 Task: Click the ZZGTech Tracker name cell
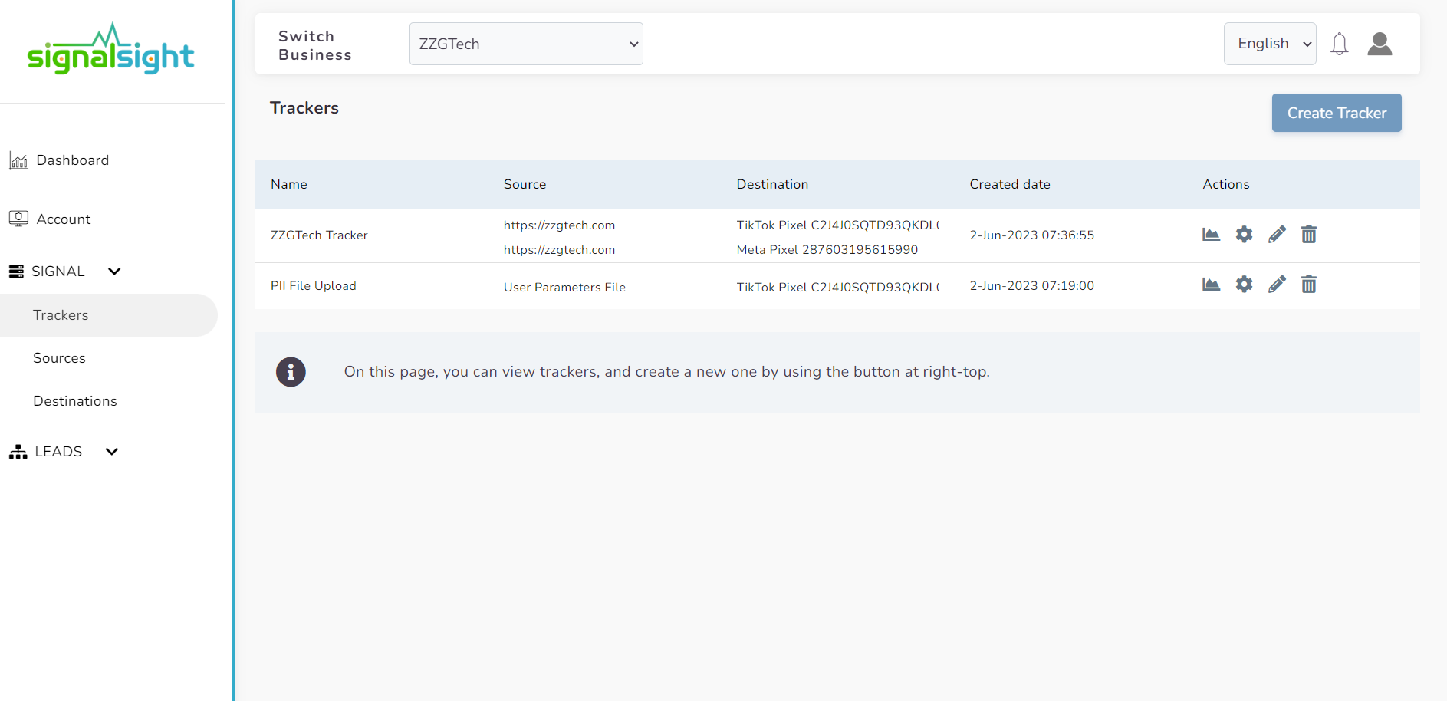[319, 235]
